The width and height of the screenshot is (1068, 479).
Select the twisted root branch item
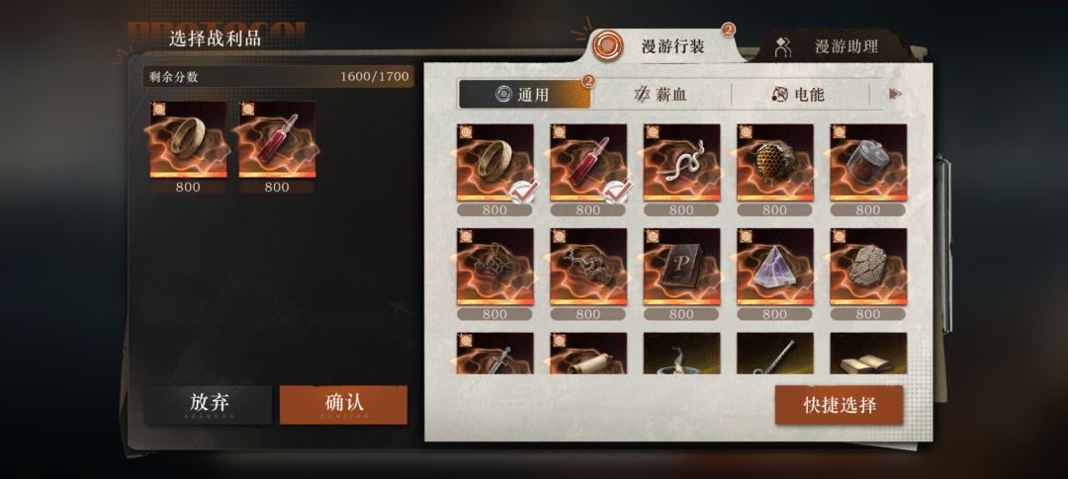coord(587,267)
